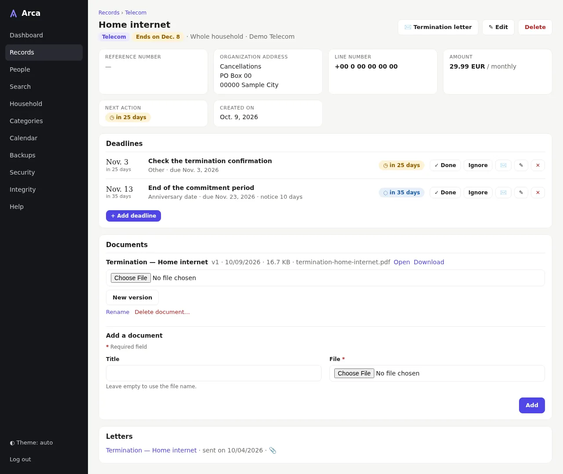This screenshot has width=563, height=474.
Task: Edit the Nov. 13 deadline via pencil icon
Action: click(521, 193)
